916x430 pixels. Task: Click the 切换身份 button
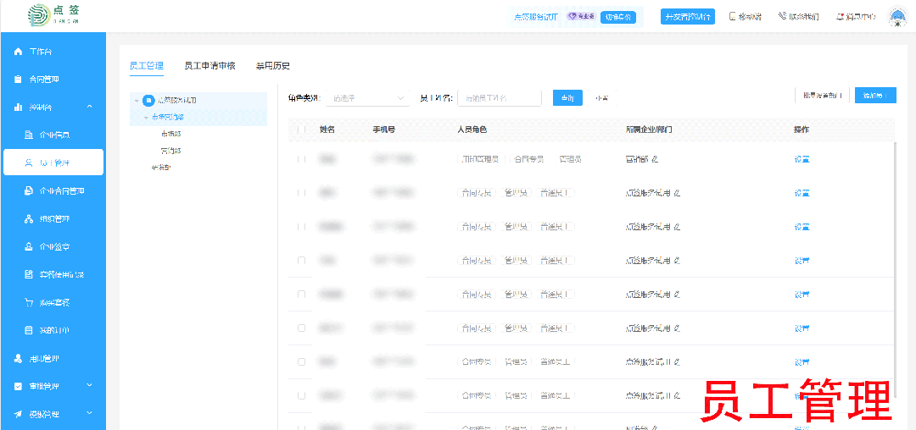(x=617, y=17)
